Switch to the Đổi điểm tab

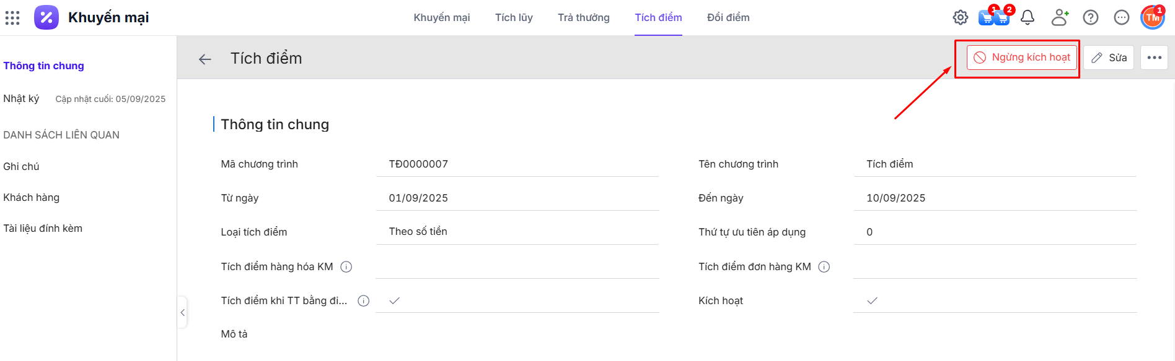[728, 17]
